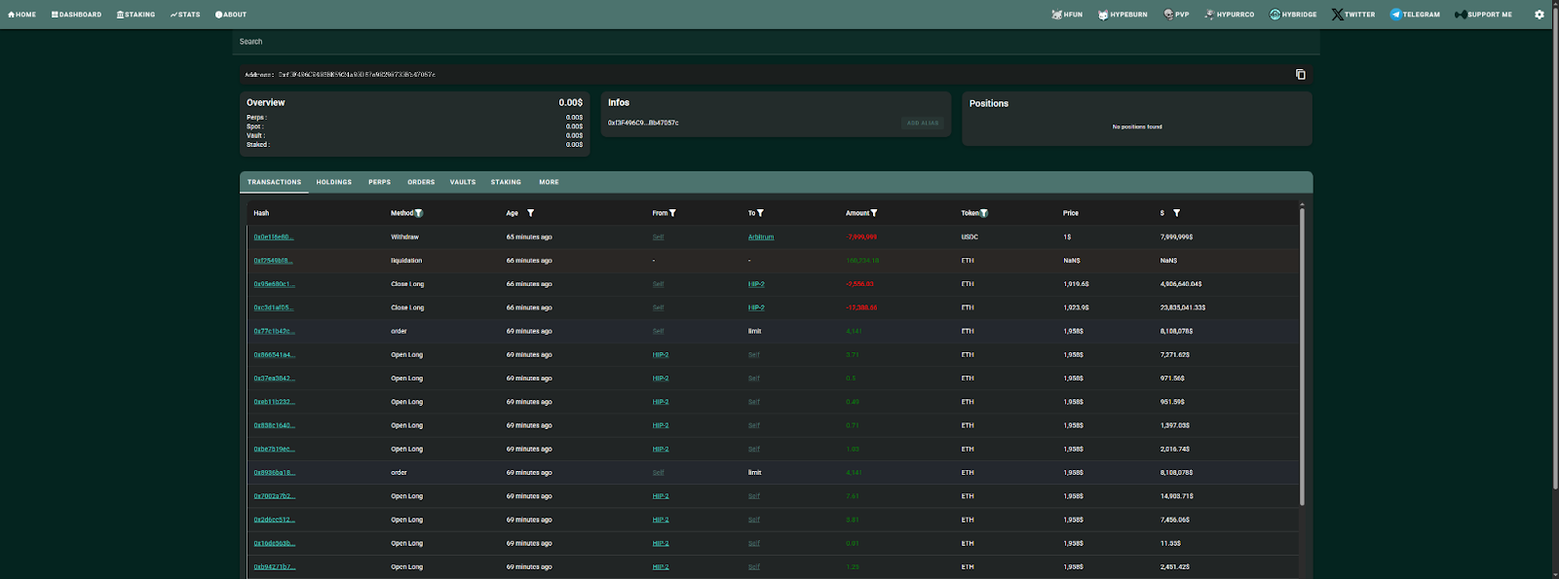Open Hybridge from the top bar

(1293, 15)
